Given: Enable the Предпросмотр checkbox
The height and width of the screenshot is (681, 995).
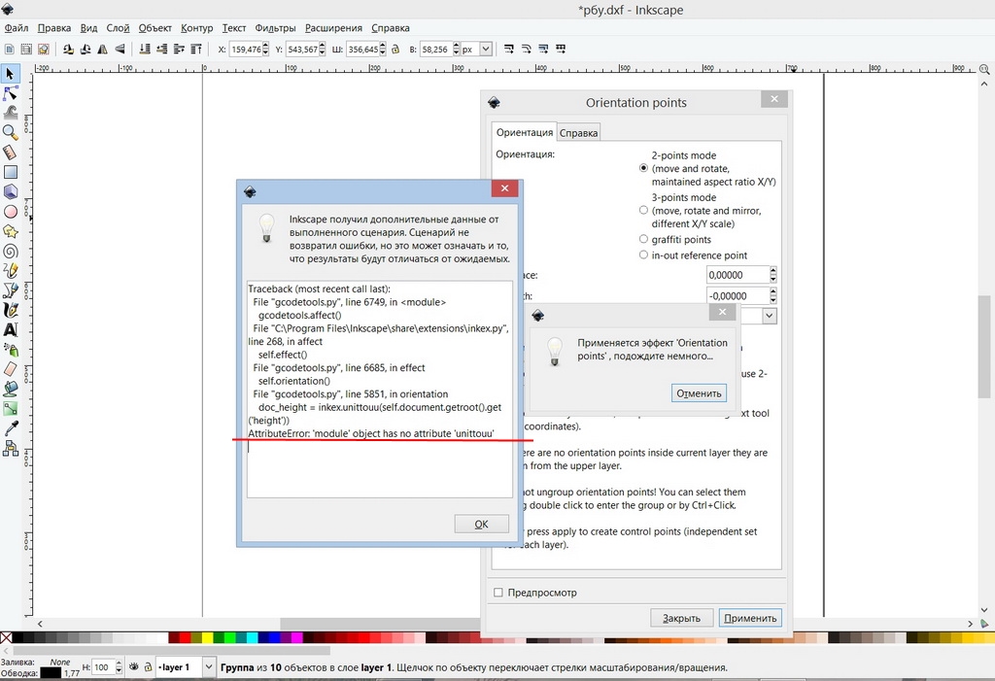Looking at the screenshot, I should tap(498, 593).
